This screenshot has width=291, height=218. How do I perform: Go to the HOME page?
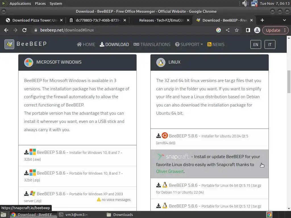click(86, 45)
